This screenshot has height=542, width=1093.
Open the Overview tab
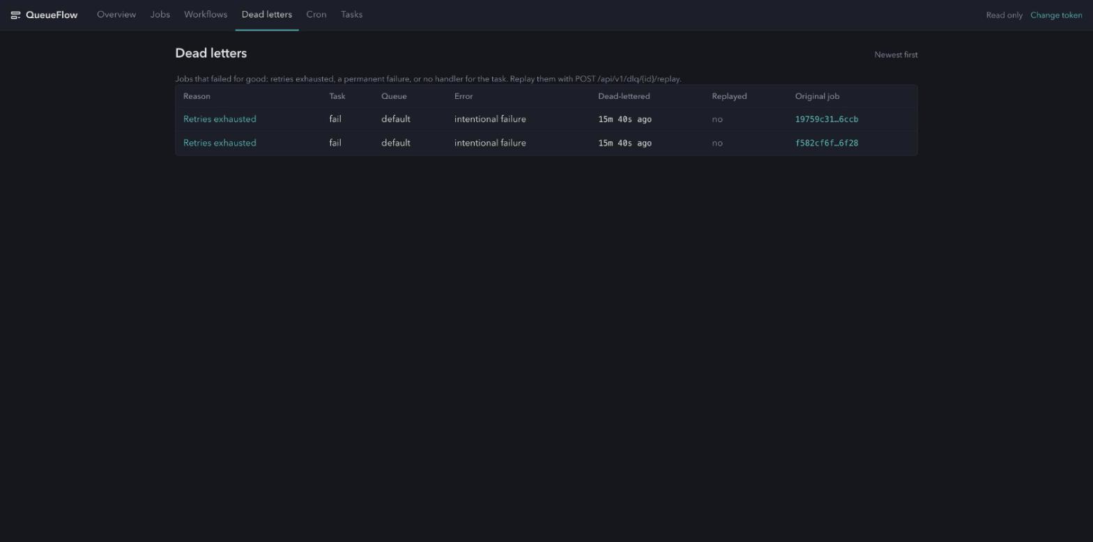point(116,15)
